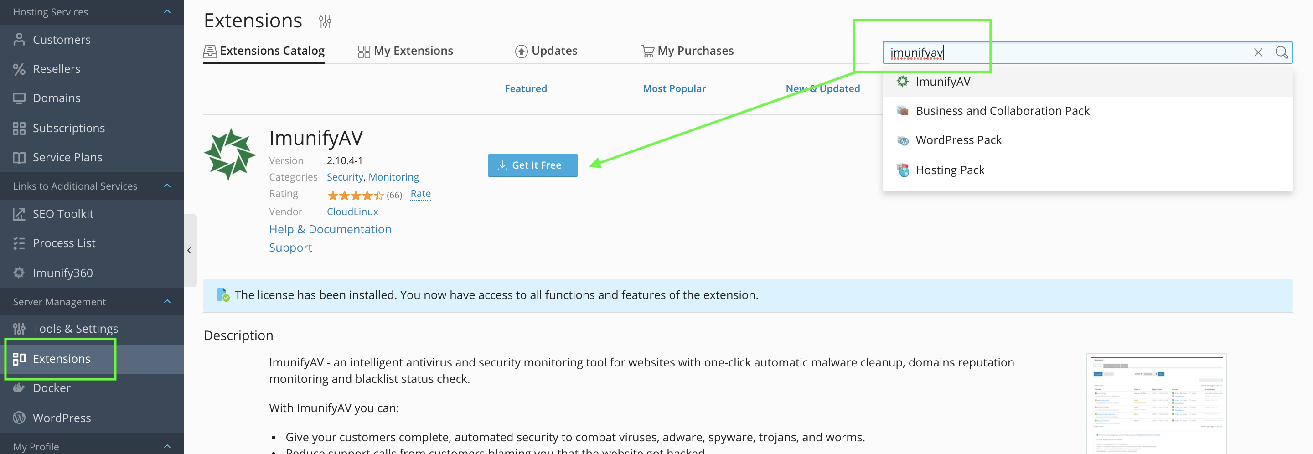Collapse the Hosting Services section
Image resolution: width=1313 pixels, height=454 pixels.
tap(167, 12)
